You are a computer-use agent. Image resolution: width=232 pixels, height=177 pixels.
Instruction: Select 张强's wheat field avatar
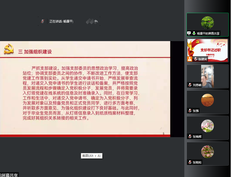[x=207, y=100]
